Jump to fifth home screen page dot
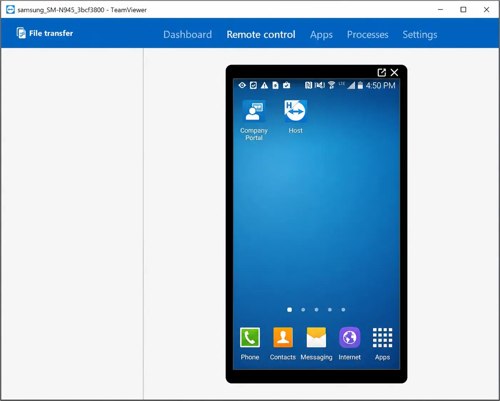 point(343,310)
